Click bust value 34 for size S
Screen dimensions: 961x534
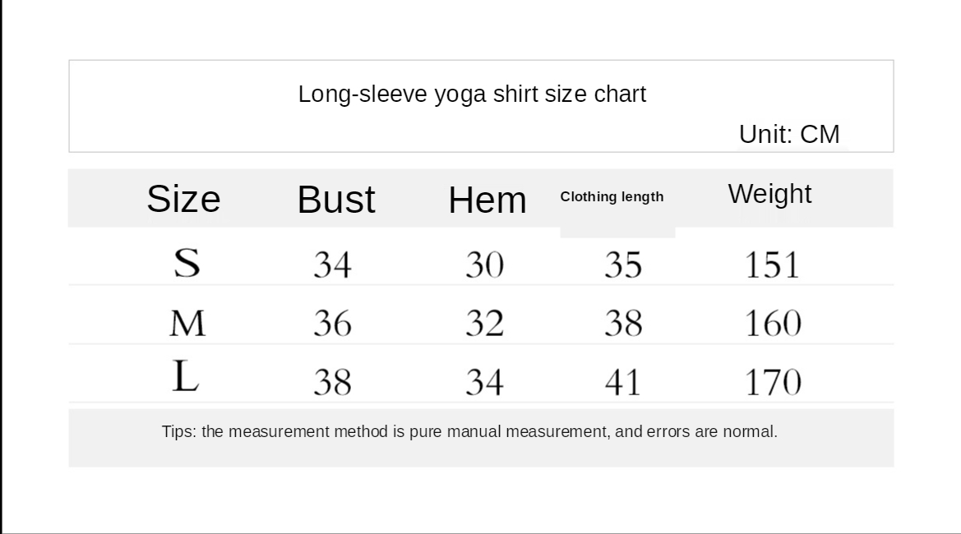coord(332,265)
